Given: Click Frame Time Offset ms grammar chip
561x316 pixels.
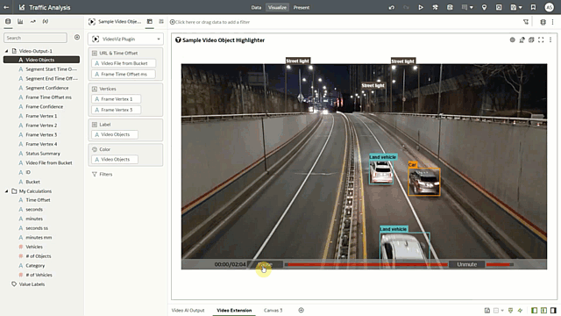Looking at the screenshot, I should 124,74.
